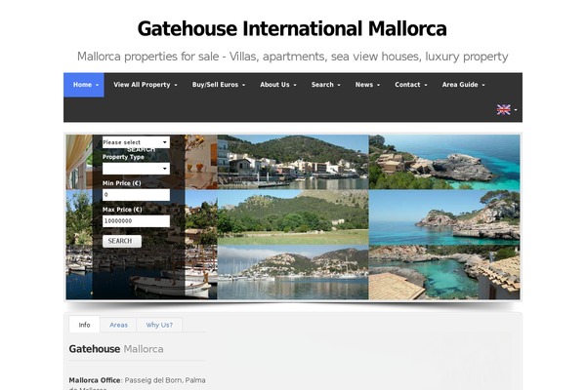The height and width of the screenshot is (390, 586).
Task: Open the 'Please select' dropdown
Action: pyautogui.click(x=136, y=142)
